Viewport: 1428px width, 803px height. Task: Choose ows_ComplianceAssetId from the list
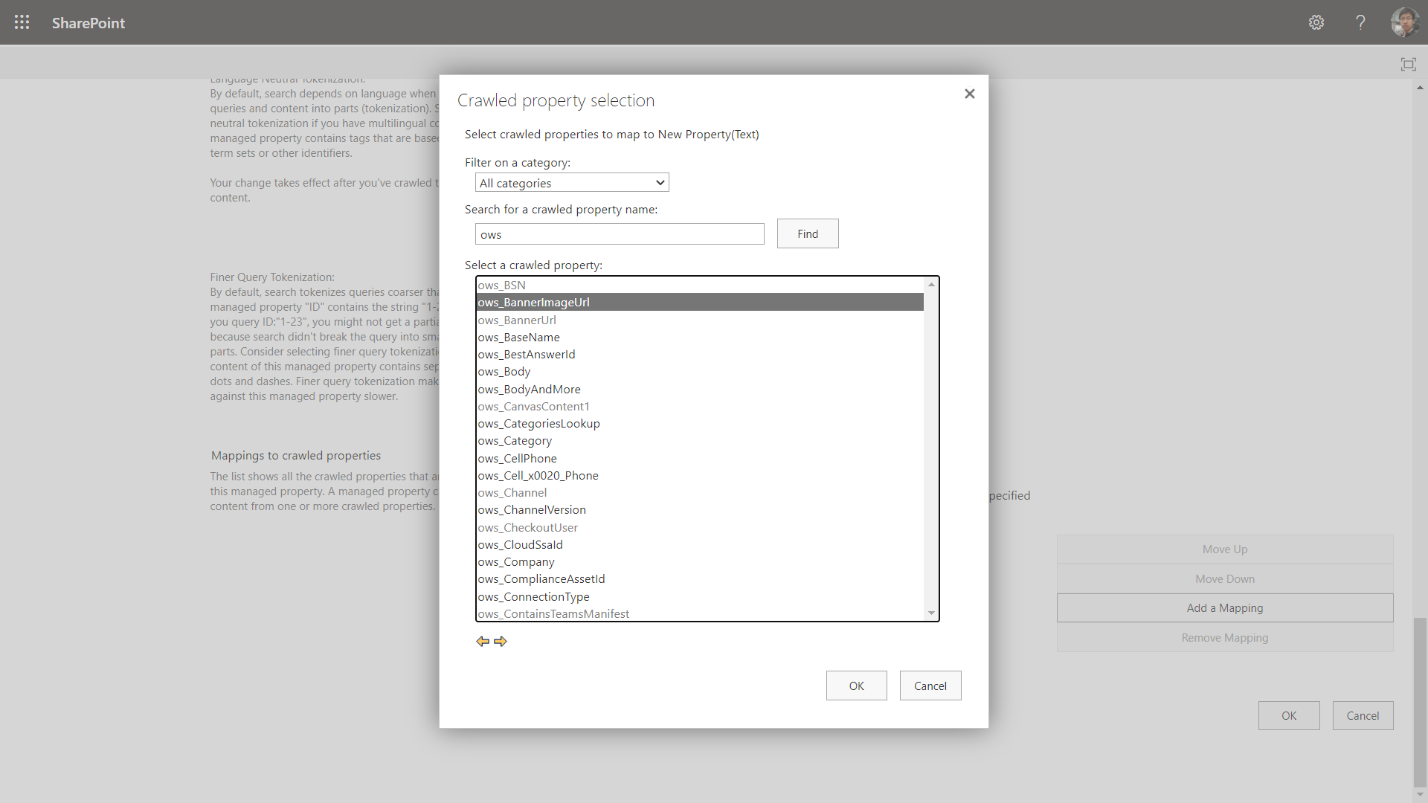pos(541,579)
